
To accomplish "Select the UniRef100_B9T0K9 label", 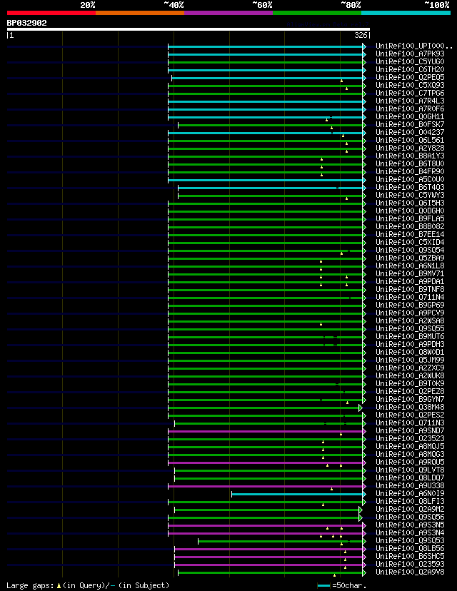I will click(x=411, y=383).
